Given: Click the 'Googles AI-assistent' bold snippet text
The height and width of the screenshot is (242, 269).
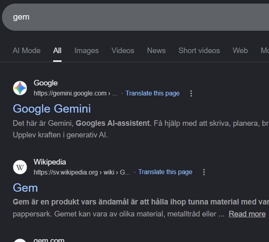Looking at the screenshot, I should point(113,123).
